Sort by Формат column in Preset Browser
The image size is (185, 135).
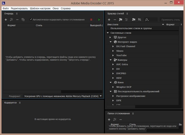click(x=170, y=25)
